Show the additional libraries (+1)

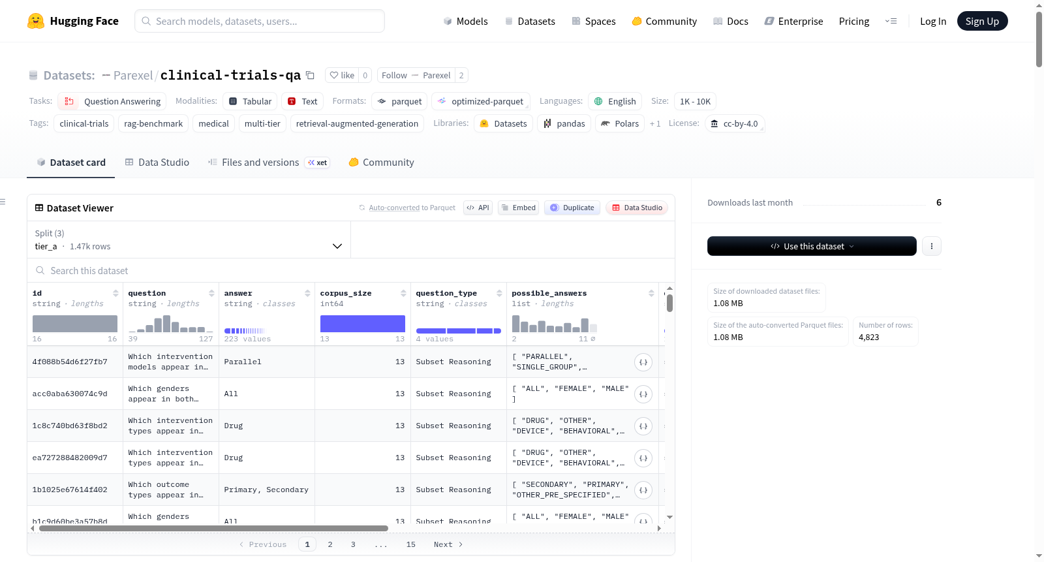pyautogui.click(x=655, y=123)
